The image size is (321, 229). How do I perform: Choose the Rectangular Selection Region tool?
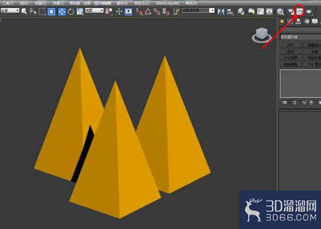point(42,11)
